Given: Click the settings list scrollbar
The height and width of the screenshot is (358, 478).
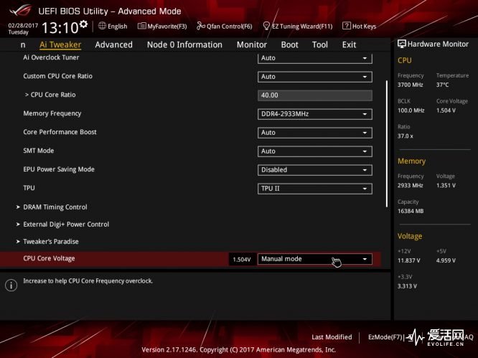Looking at the screenshot, I should (x=387, y=143).
